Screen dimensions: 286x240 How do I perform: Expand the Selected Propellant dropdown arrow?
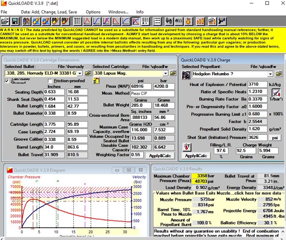[270, 74]
